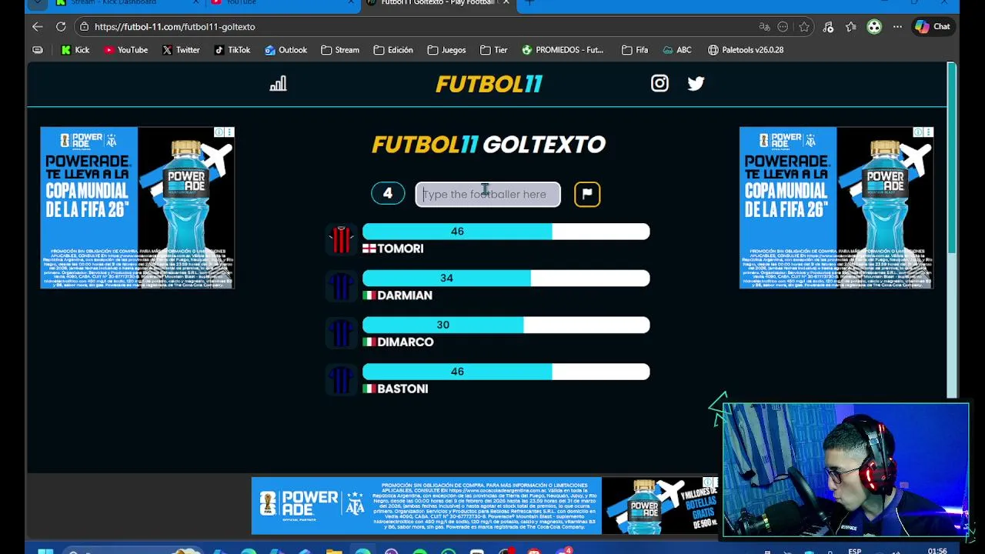The height and width of the screenshot is (554, 985).
Task: Click the soccer ball extension icon
Action: click(x=874, y=27)
